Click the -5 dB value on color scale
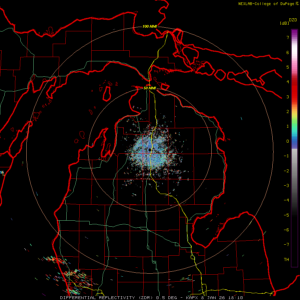The height and width of the screenshot is (300, 300). (286, 215)
